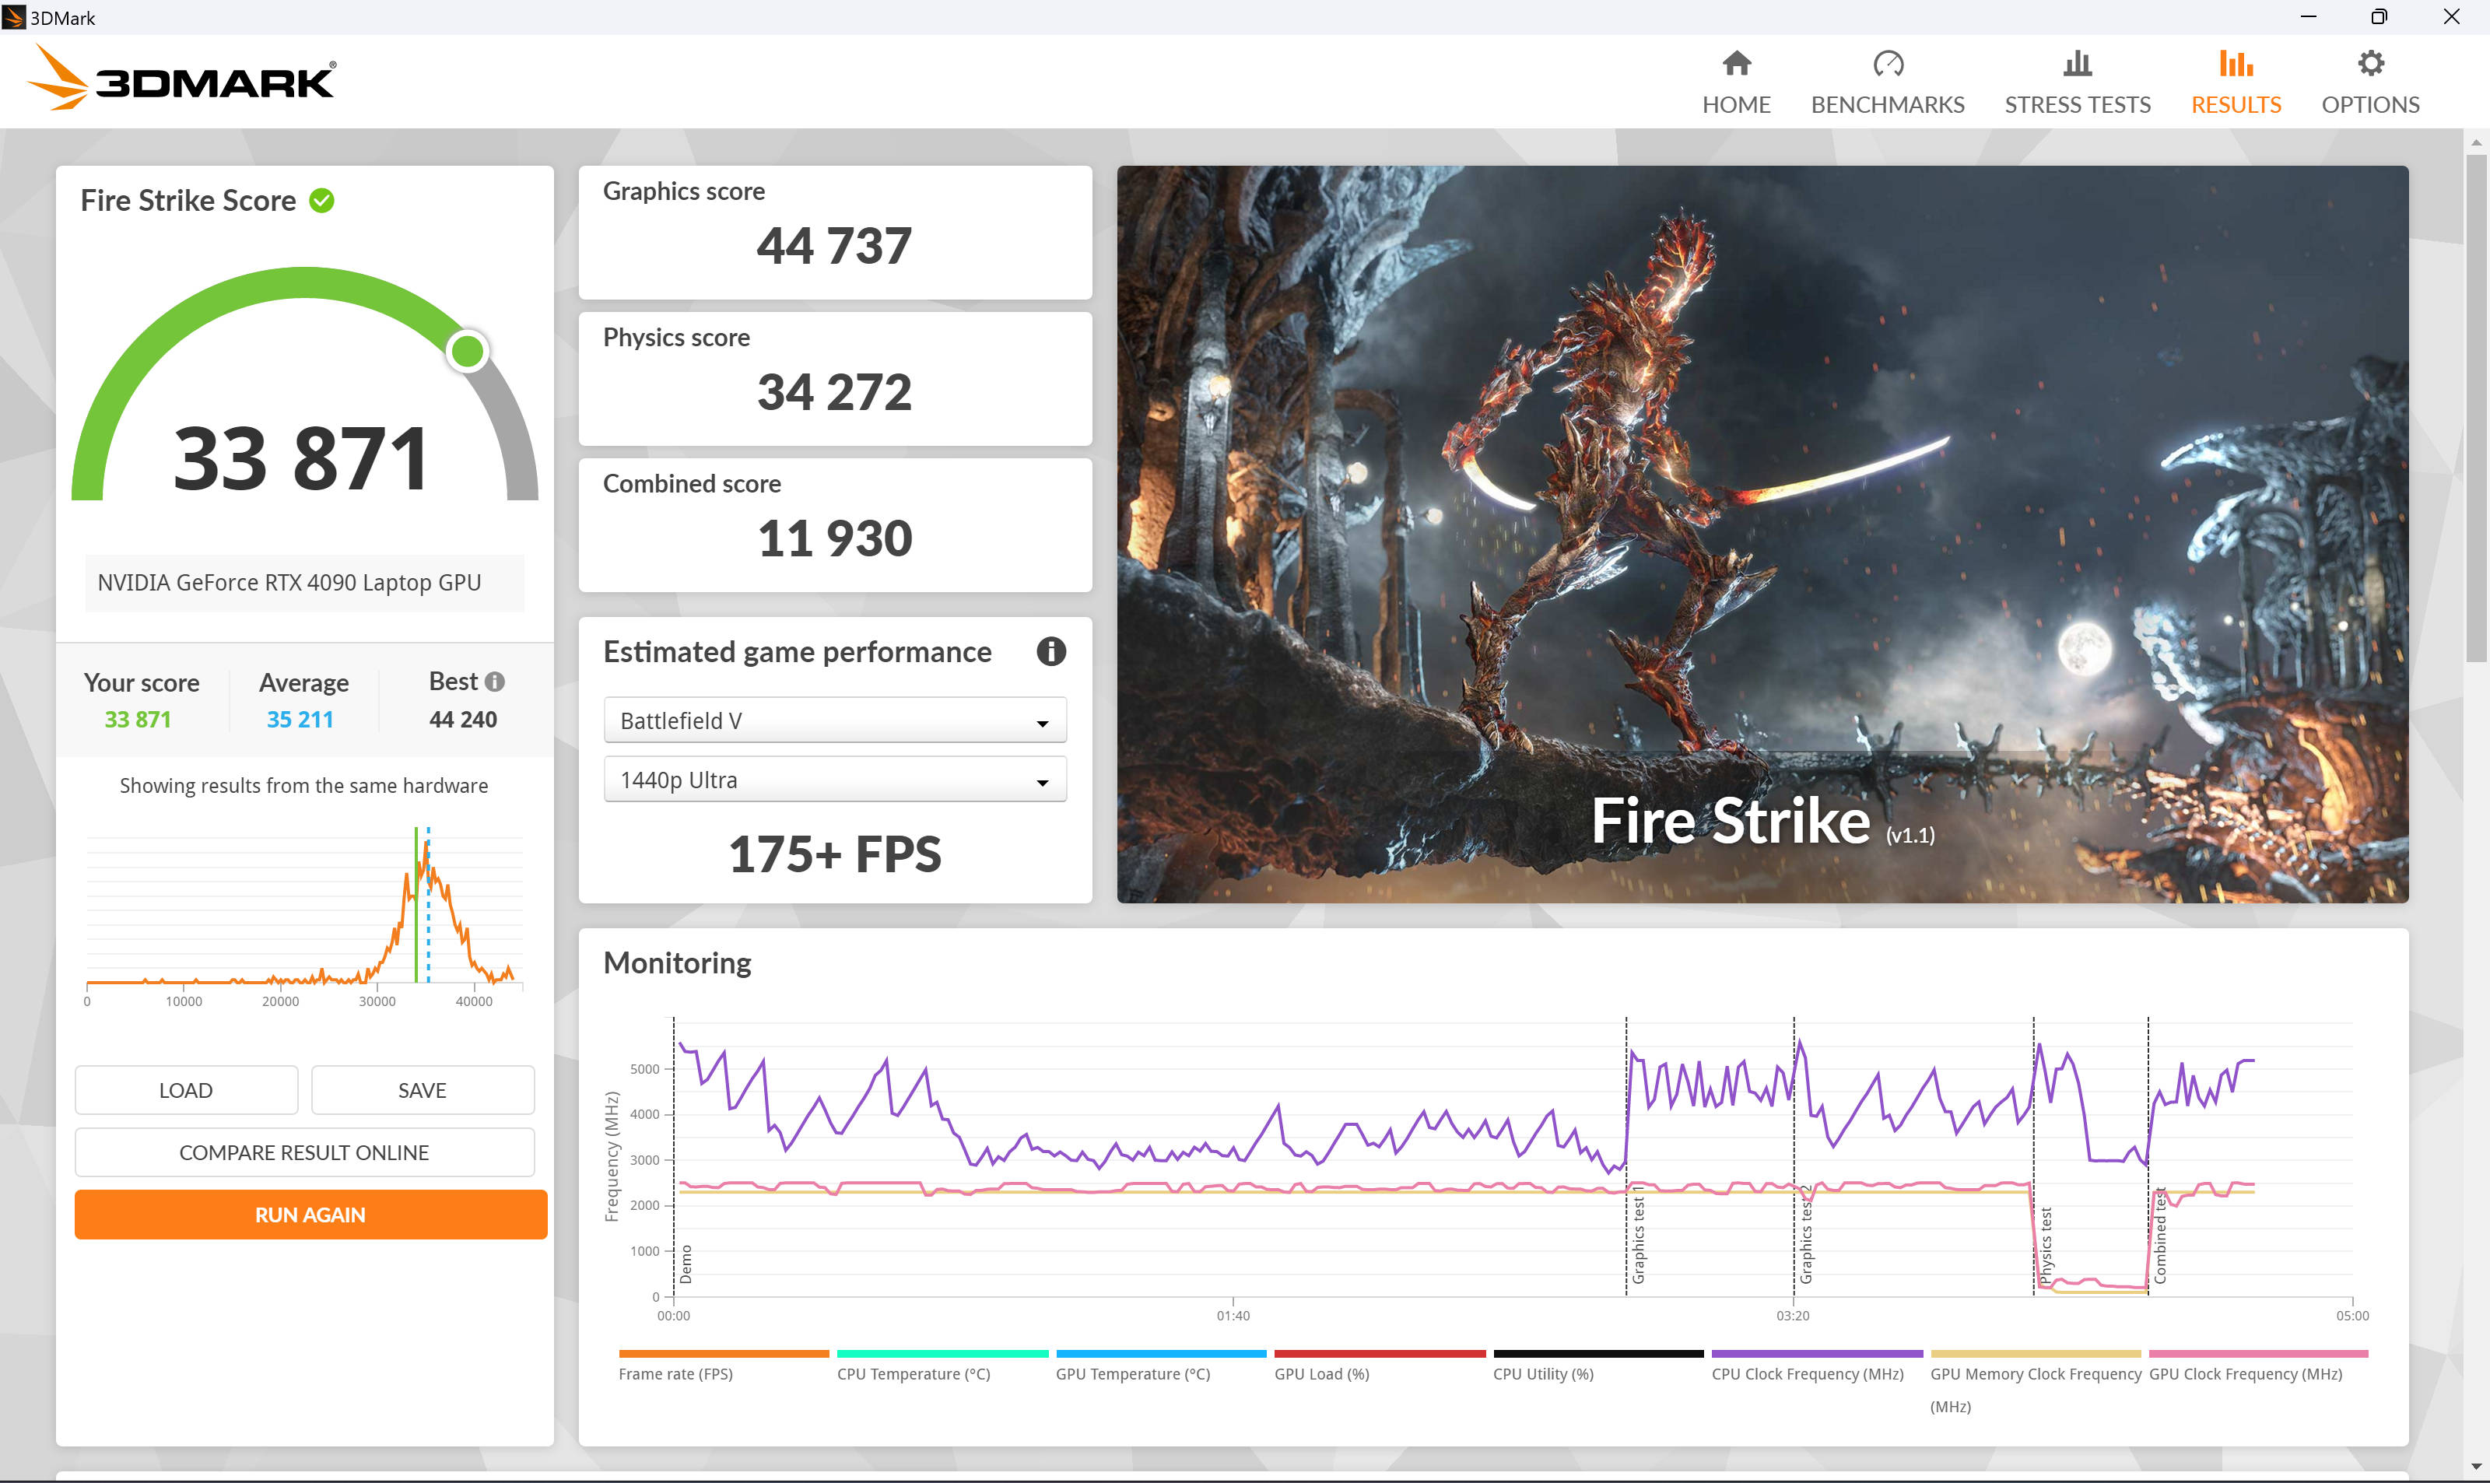Open the OPTIONS tab
Screen dimensions: 2490x1483
coord(2370,83)
